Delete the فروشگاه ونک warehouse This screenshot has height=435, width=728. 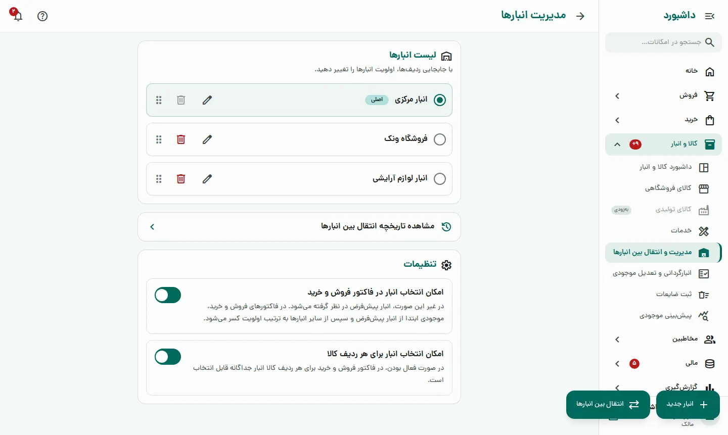(x=181, y=139)
